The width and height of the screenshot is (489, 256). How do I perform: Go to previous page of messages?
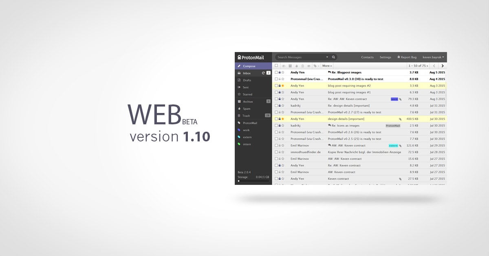pos(434,66)
